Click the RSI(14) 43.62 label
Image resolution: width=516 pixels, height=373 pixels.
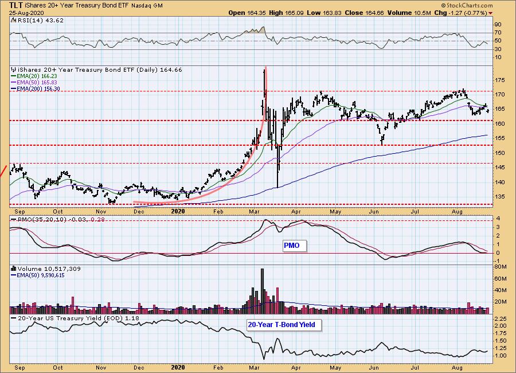40,21
